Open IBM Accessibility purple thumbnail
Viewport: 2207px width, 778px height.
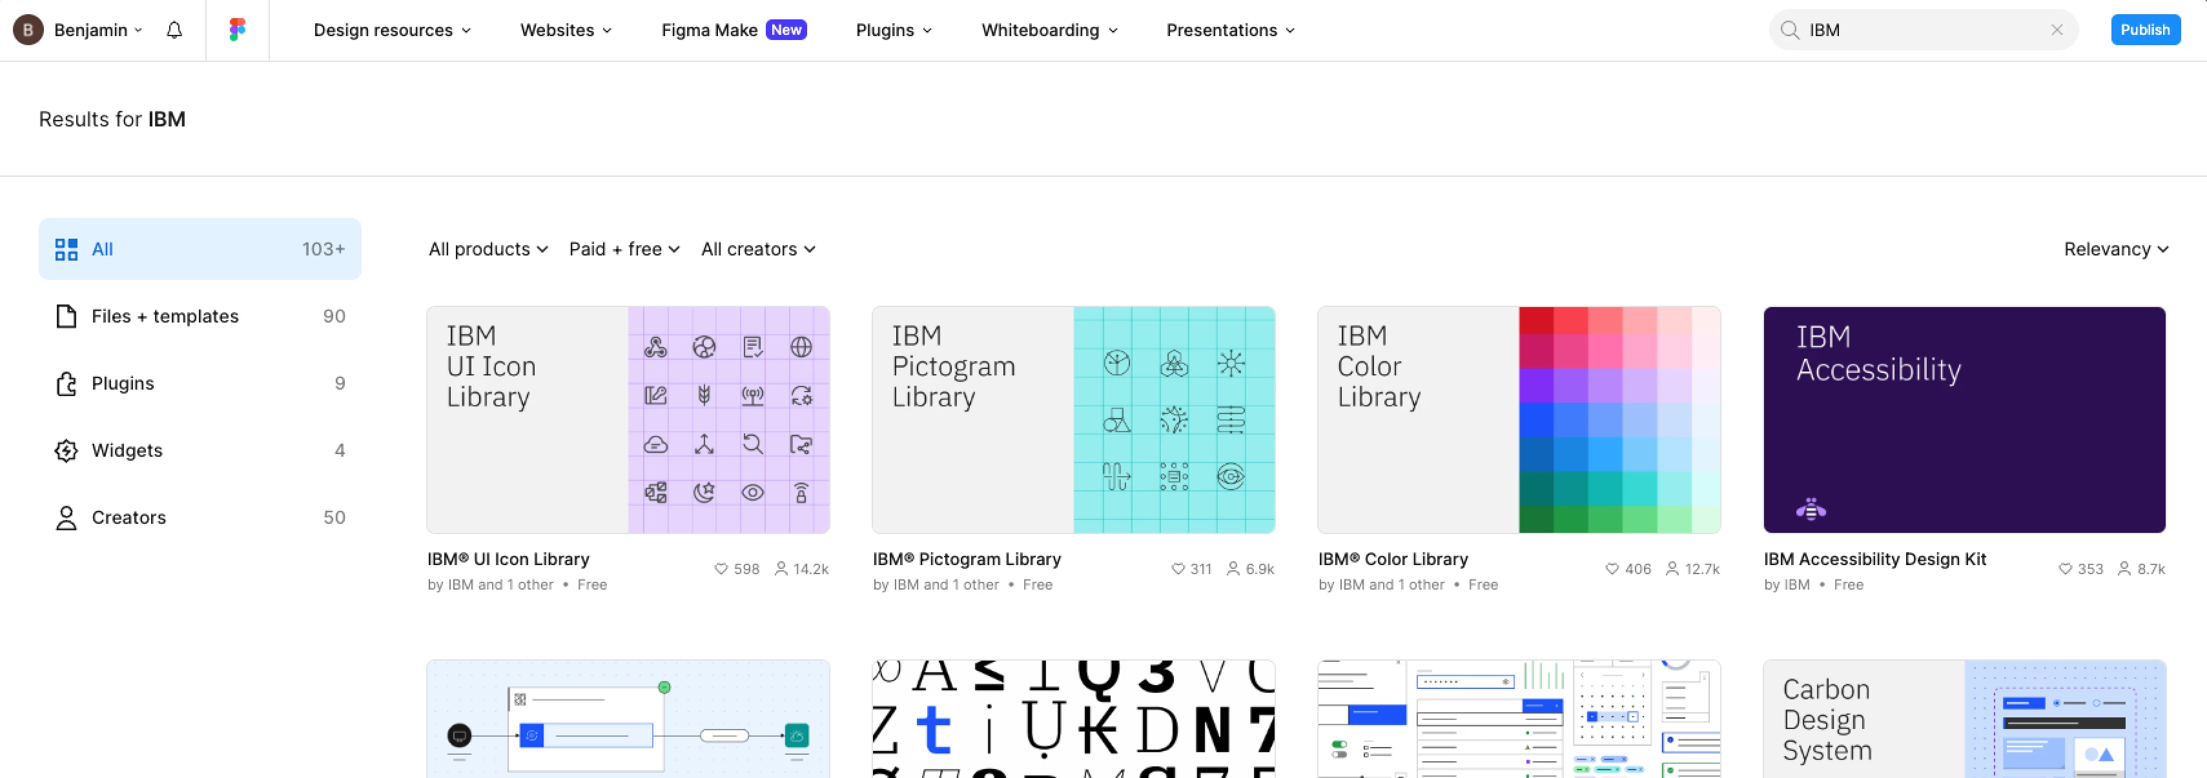[1964, 420]
